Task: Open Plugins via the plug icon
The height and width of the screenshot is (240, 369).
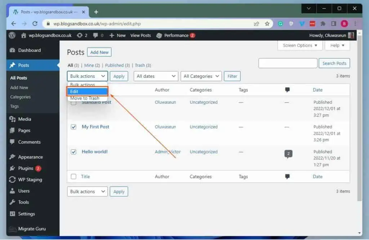Action: [x=12, y=168]
